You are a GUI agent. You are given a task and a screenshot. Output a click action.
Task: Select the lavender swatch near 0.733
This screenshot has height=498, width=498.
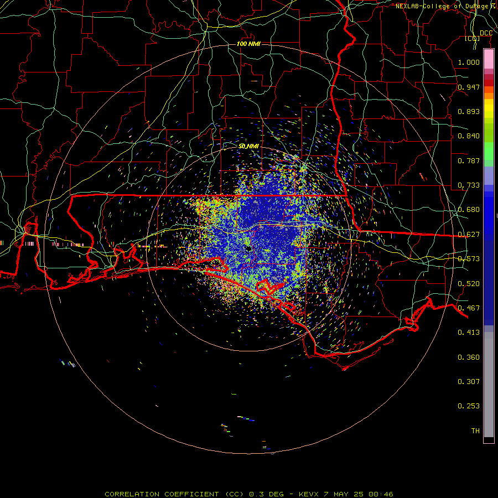coord(489,175)
